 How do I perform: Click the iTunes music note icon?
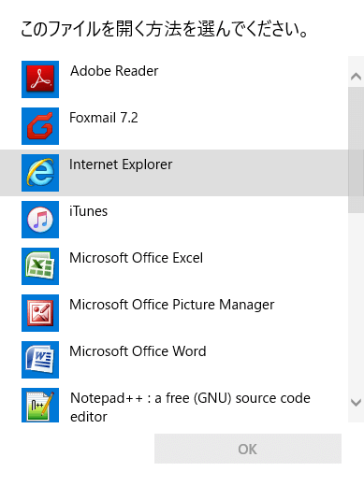(40, 220)
